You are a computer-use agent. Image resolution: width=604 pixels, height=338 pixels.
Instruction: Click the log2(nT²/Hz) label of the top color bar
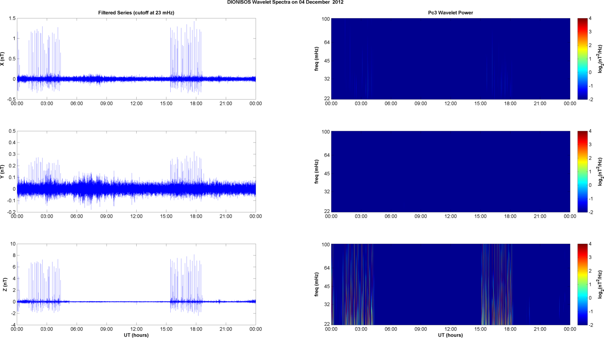click(600, 59)
